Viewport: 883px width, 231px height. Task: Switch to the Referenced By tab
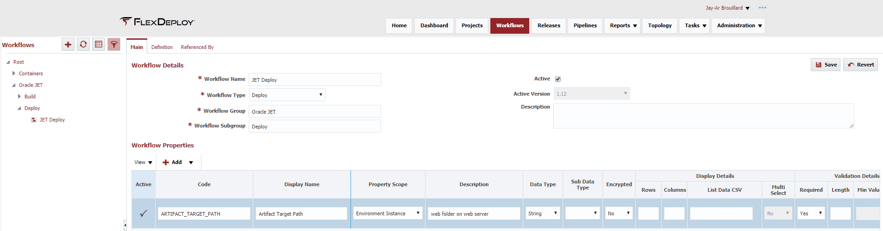pyautogui.click(x=197, y=47)
